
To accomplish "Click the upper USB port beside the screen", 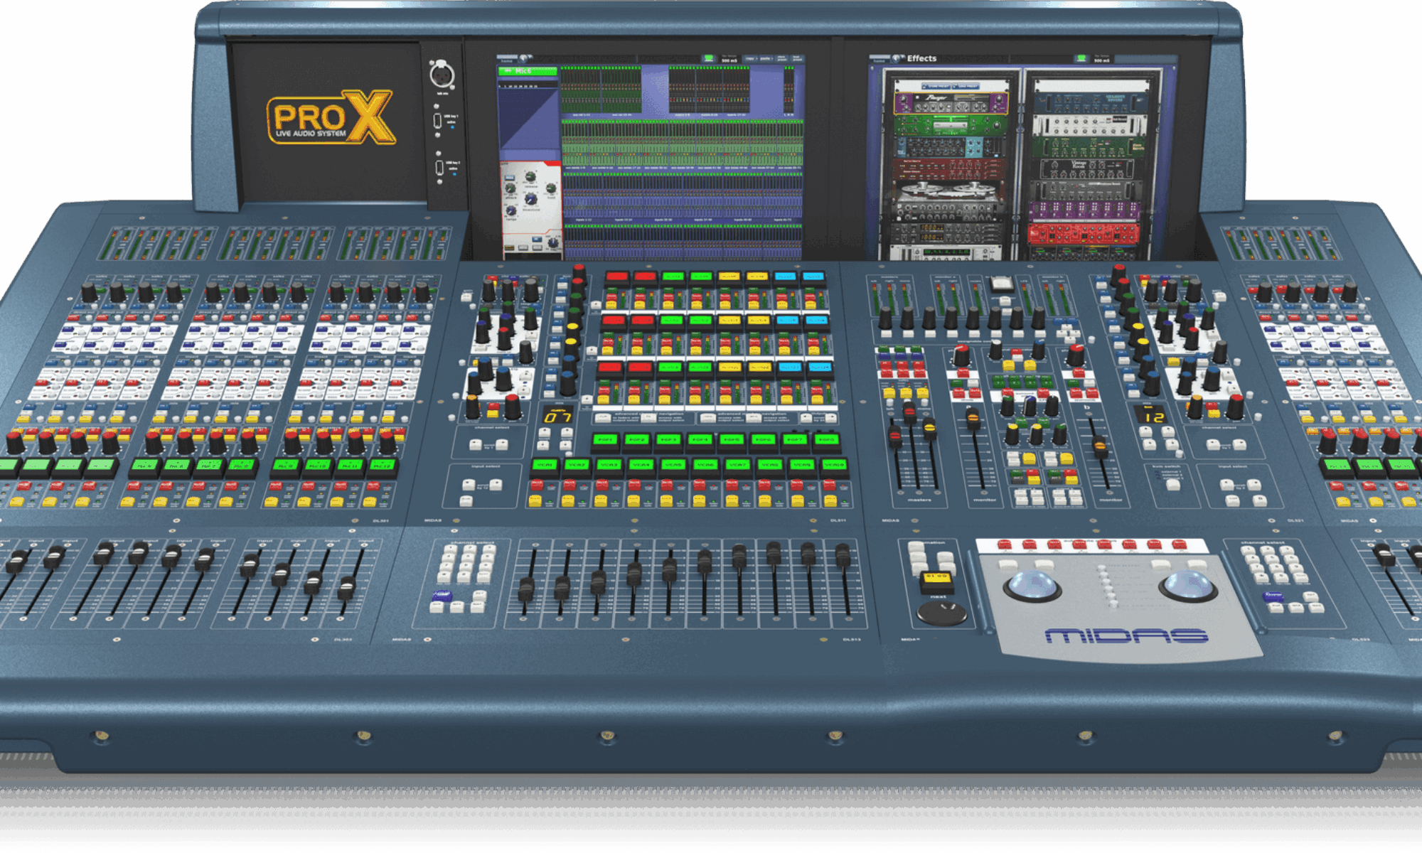I will coord(437,121).
